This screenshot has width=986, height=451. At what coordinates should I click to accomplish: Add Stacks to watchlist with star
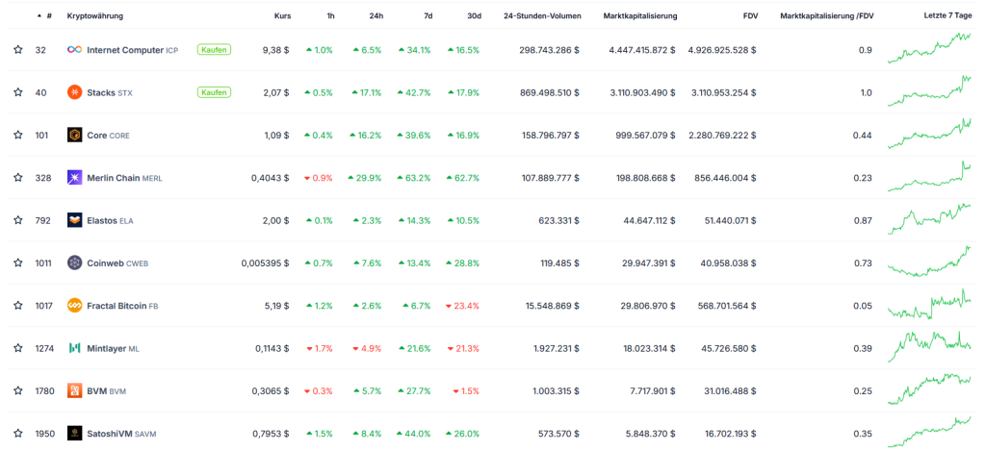18,92
